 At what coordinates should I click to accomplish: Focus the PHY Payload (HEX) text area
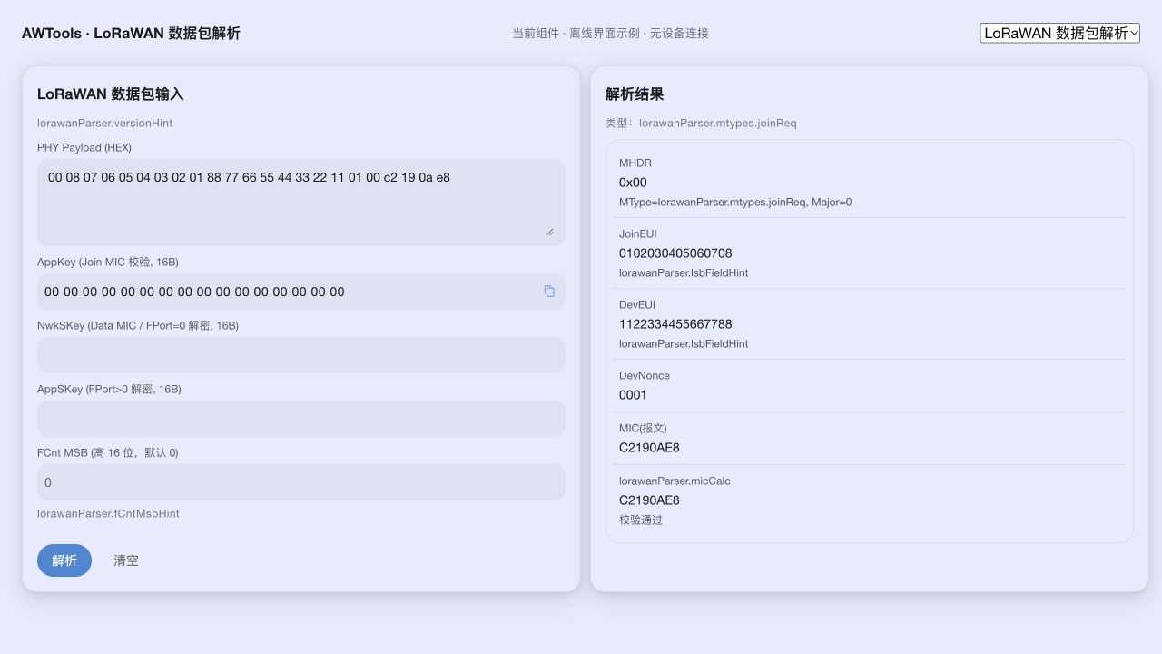301,203
